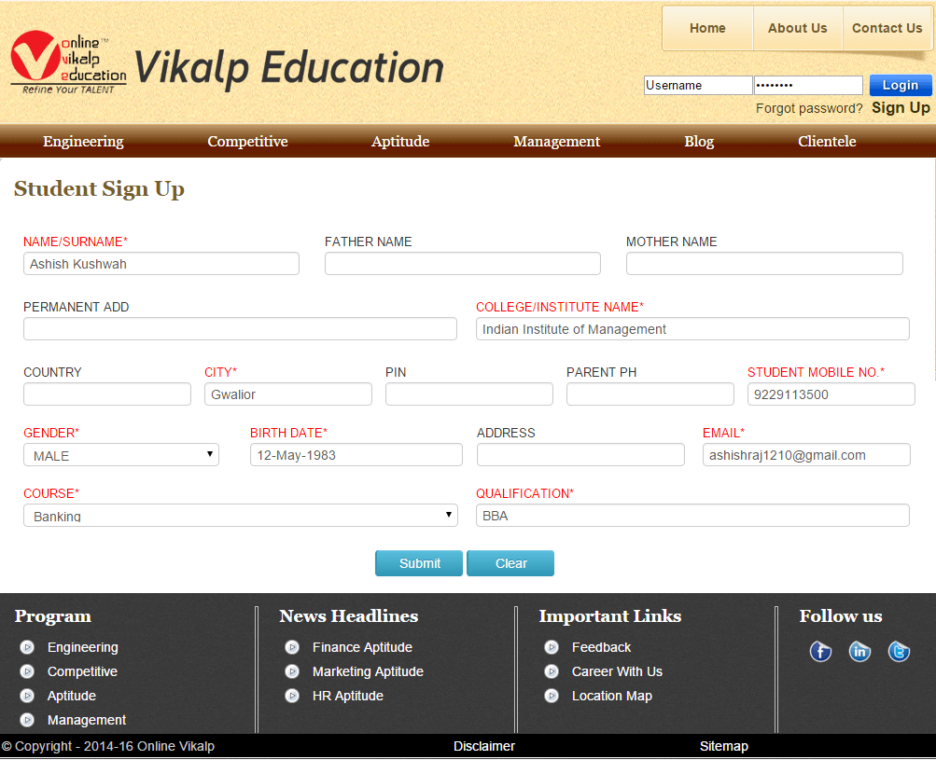Screen dimensions: 936x760
Task: Click bullet icon beside Feedback
Action: point(552,647)
